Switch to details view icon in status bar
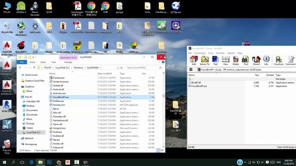The image size is (296, 166). [158, 150]
